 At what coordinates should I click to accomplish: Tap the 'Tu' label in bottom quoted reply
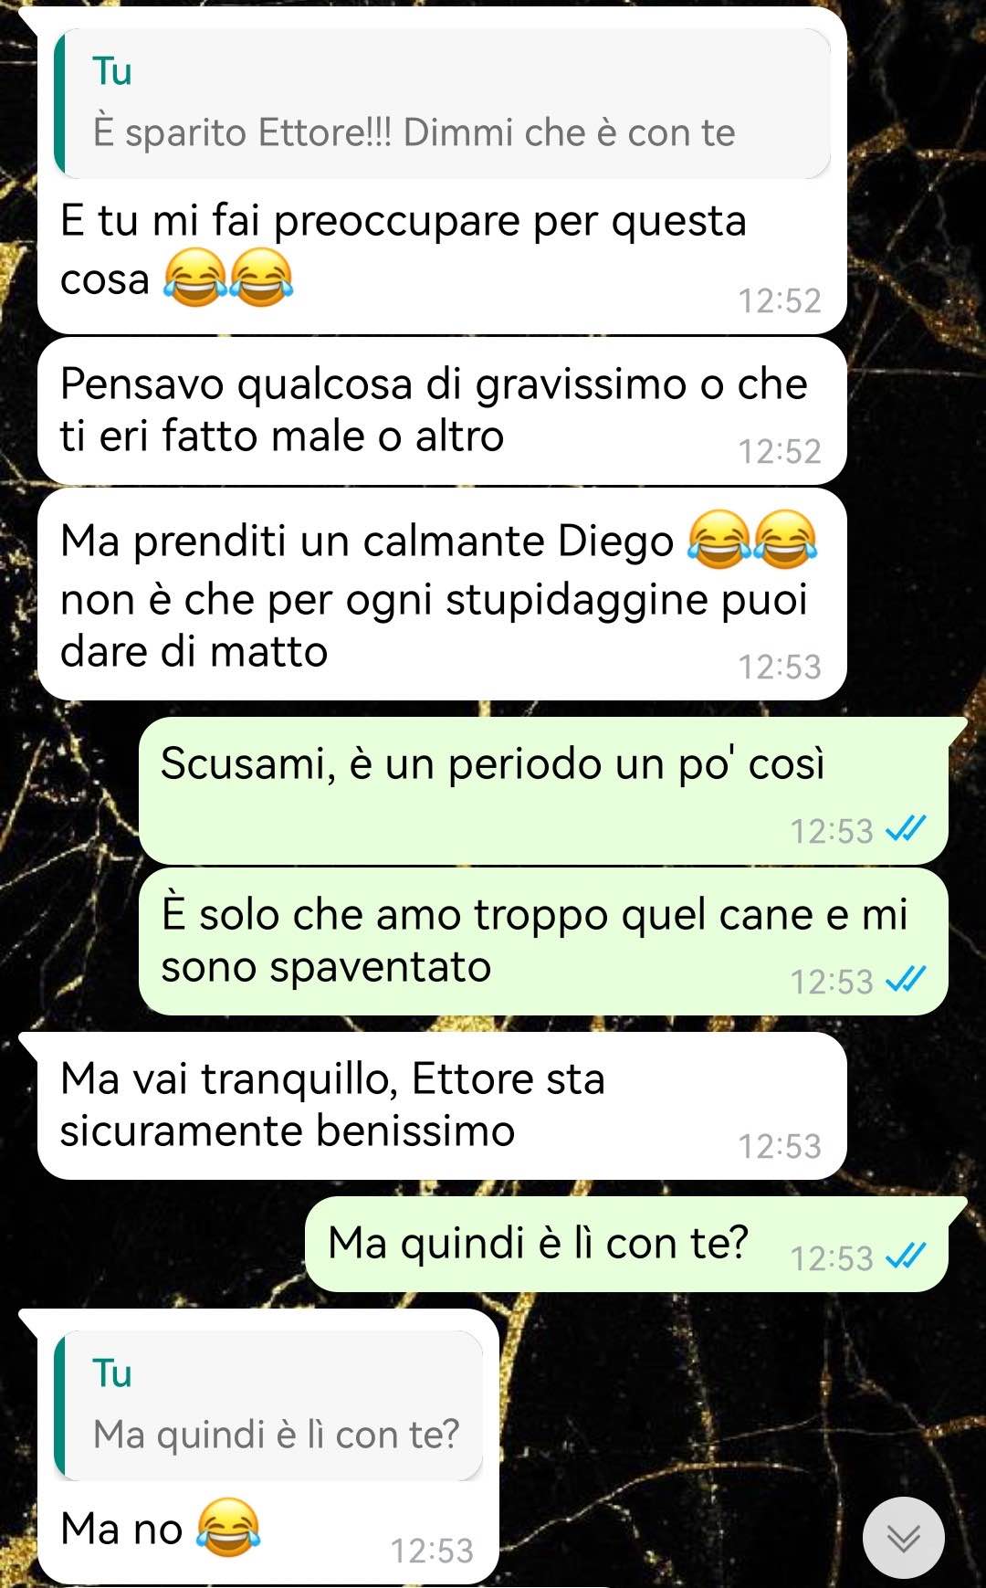tap(112, 1373)
